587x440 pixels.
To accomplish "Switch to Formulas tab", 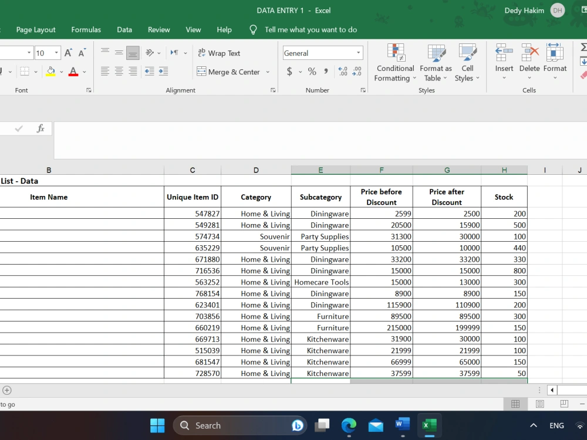I will pos(86,29).
